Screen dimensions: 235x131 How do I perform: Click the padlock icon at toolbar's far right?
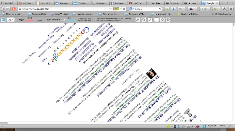pos(231,9)
